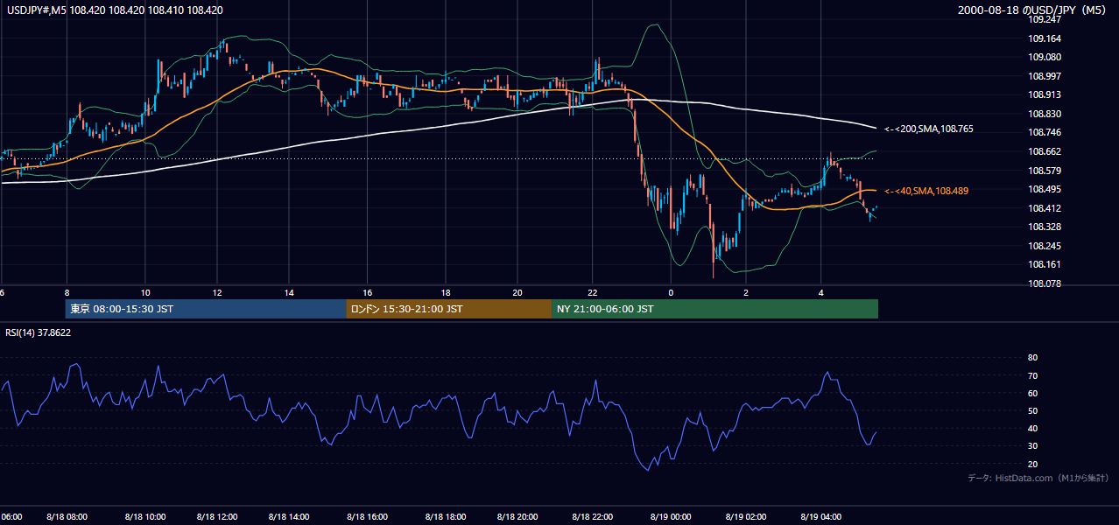Click hour marker 22 below price chart

(592, 292)
